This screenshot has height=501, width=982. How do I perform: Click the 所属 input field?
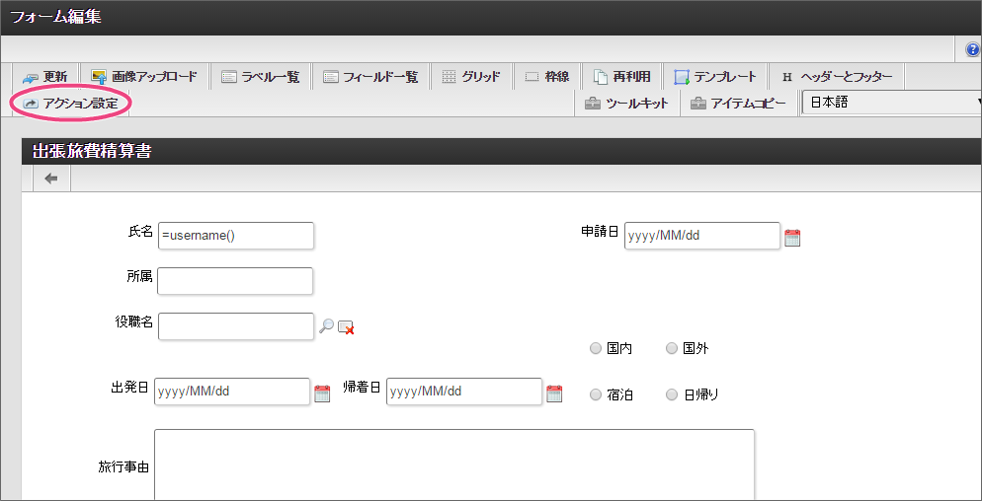tap(235, 281)
